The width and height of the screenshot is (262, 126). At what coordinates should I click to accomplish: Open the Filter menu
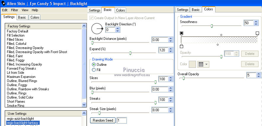pyautogui.click(x=15, y=10)
